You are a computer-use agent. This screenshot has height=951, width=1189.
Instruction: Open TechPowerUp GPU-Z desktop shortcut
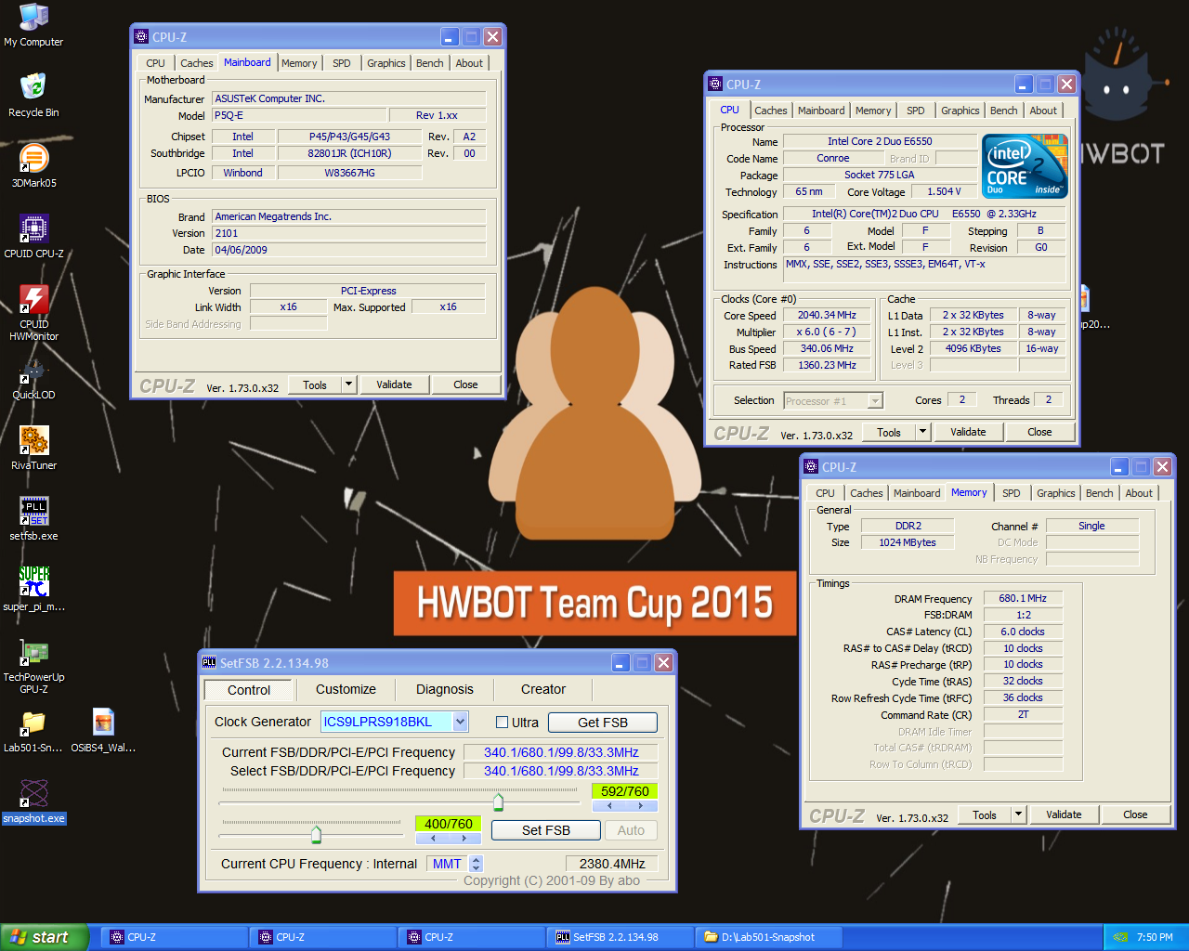click(33, 666)
